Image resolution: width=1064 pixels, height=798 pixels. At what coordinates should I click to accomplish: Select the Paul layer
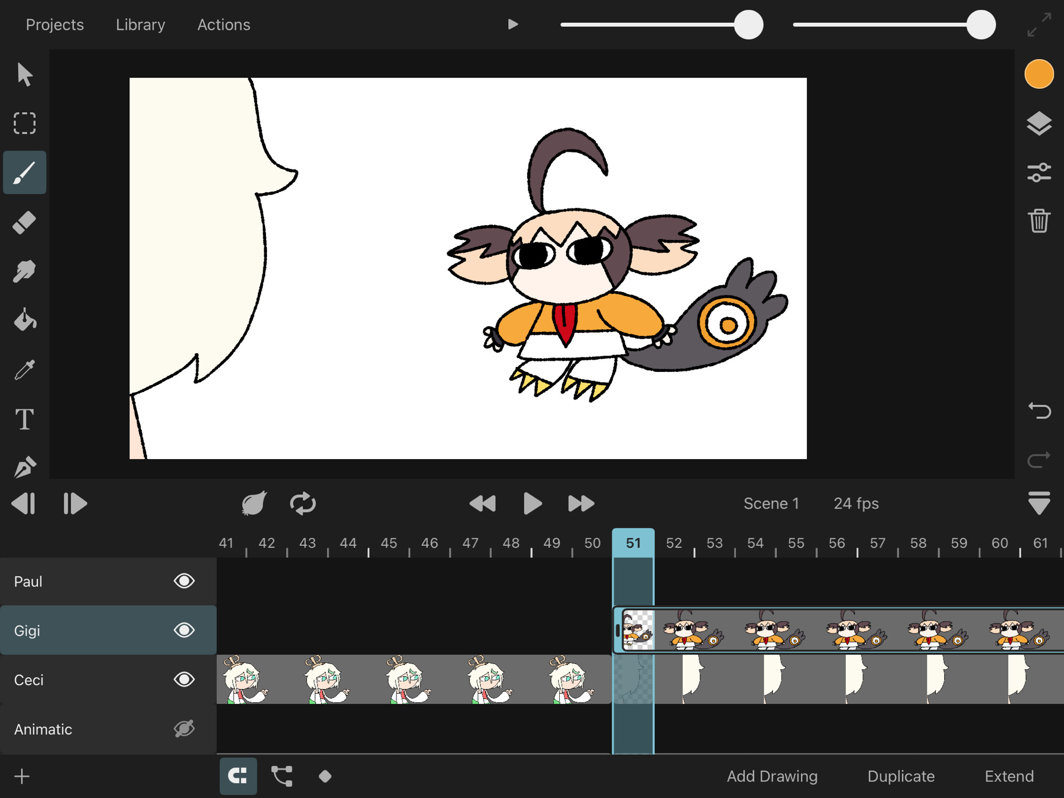pyautogui.click(x=108, y=581)
